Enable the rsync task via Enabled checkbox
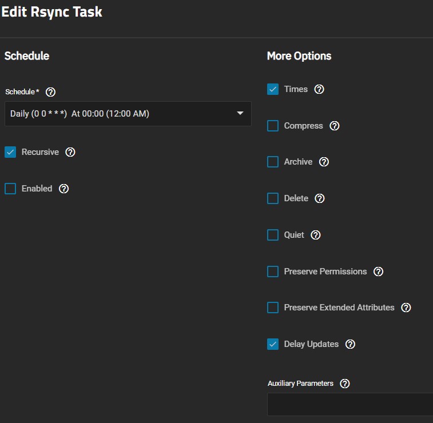The width and height of the screenshot is (433, 423). (10, 189)
